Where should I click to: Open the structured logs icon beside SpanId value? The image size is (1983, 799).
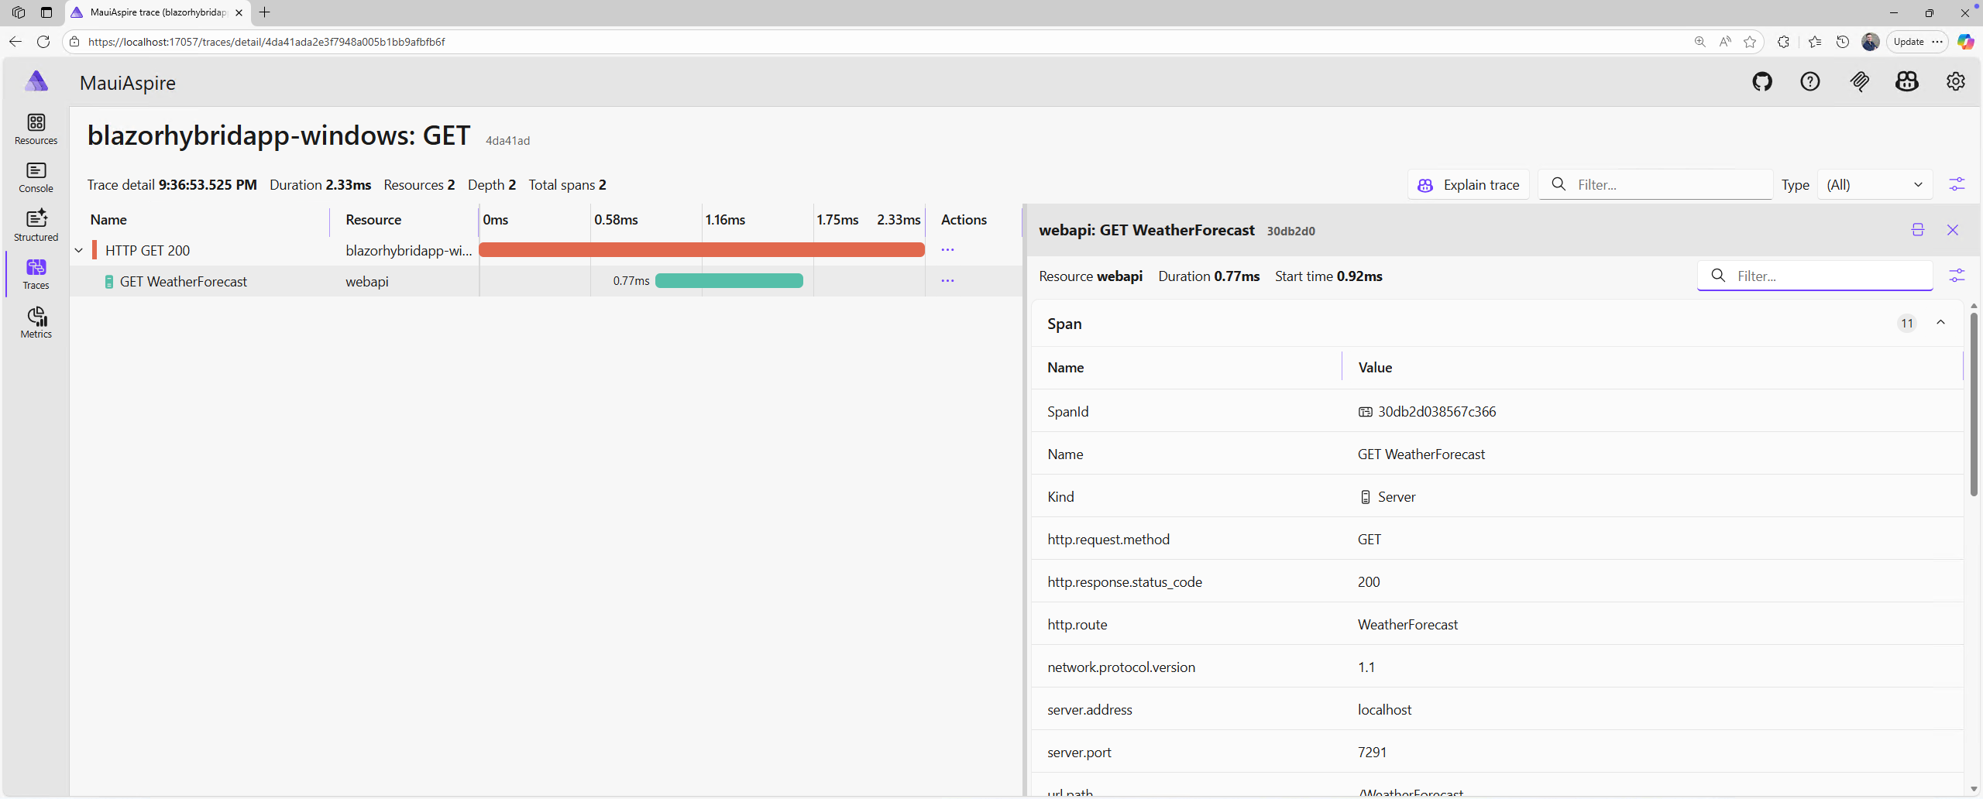pos(1365,412)
